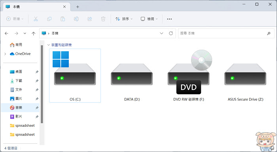Open the 檢視 View dropdown

coord(149,19)
